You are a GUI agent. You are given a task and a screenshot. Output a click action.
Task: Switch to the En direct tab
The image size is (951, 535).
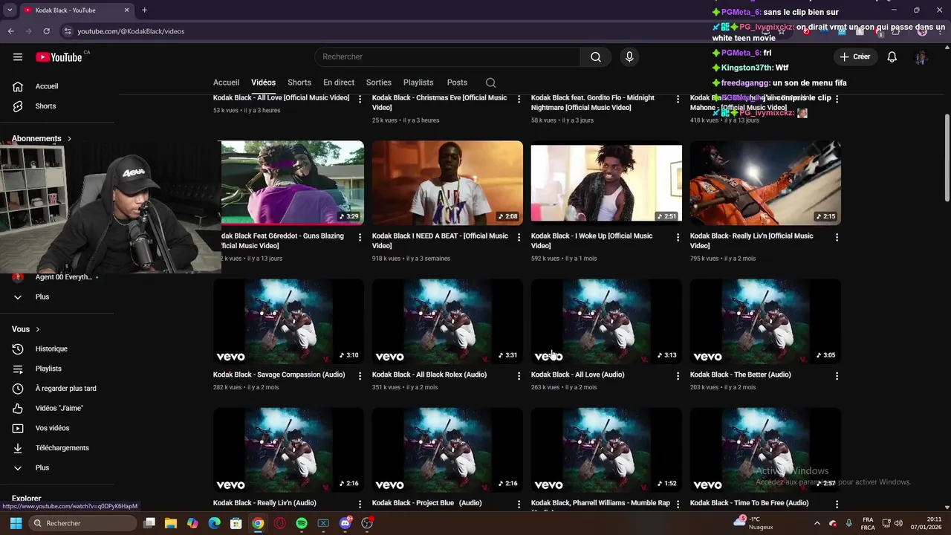pos(339,82)
